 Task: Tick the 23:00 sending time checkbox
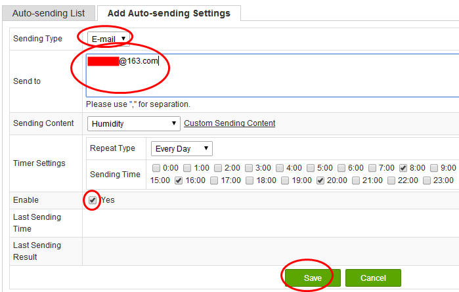point(427,180)
